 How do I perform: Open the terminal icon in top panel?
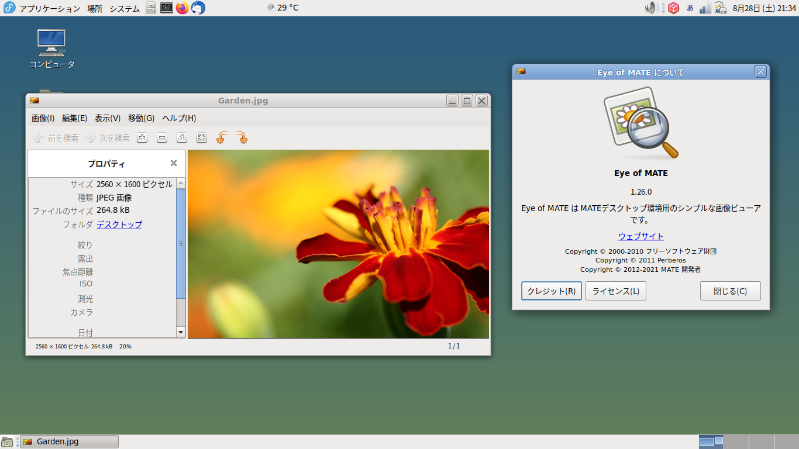click(167, 8)
